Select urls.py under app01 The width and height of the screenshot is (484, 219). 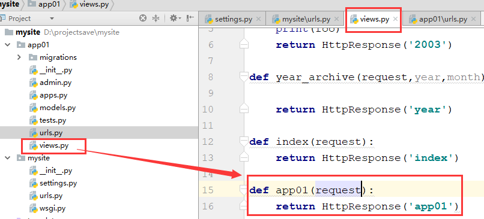(x=51, y=133)
